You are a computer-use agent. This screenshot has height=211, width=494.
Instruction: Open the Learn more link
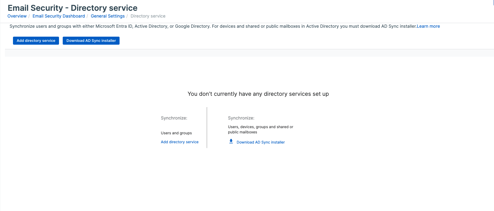[428, 26]
